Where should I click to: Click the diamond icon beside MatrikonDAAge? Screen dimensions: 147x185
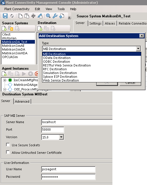pos(10,85)
